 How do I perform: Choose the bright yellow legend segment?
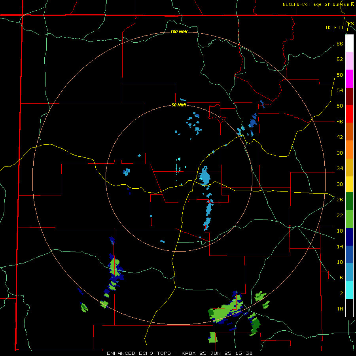click(x=349, y=184)
